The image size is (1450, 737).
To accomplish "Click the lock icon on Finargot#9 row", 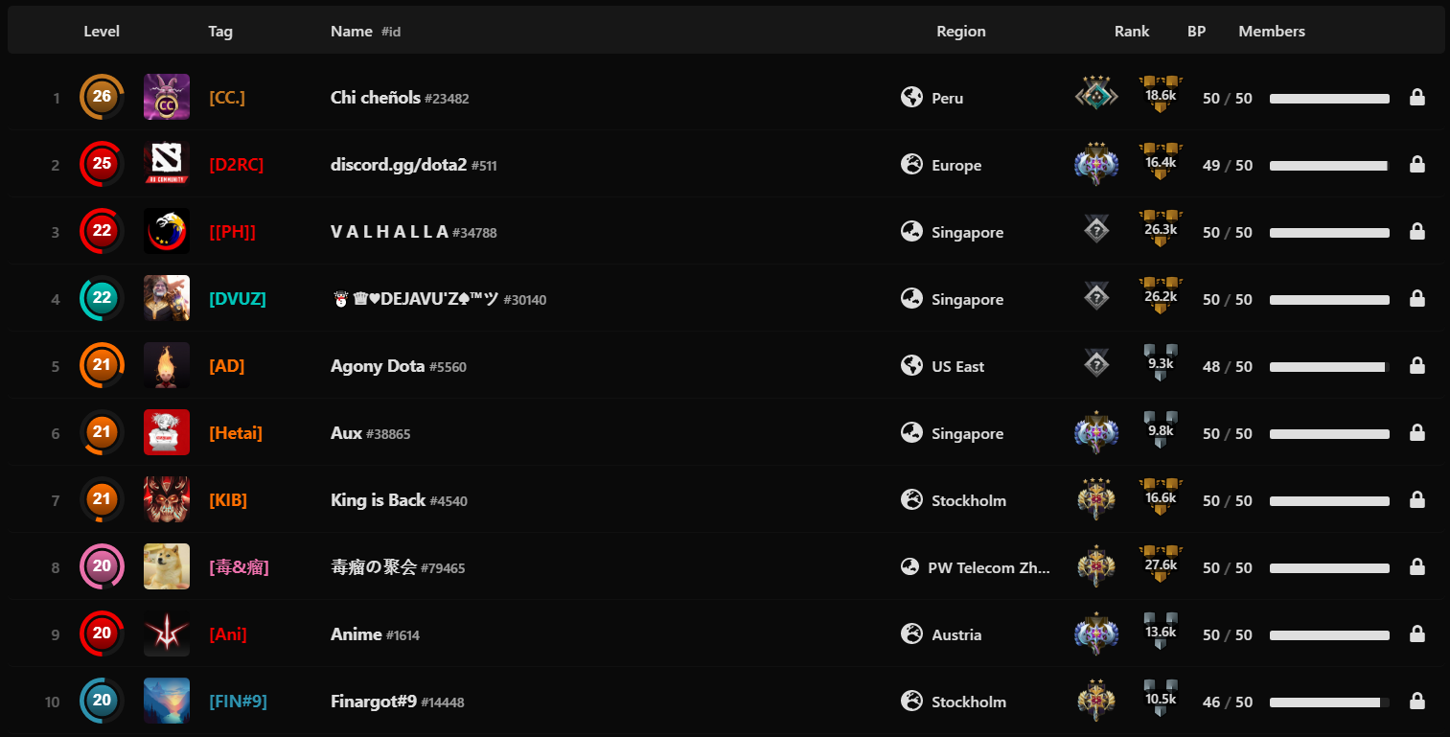I will tap(1416, 701).
